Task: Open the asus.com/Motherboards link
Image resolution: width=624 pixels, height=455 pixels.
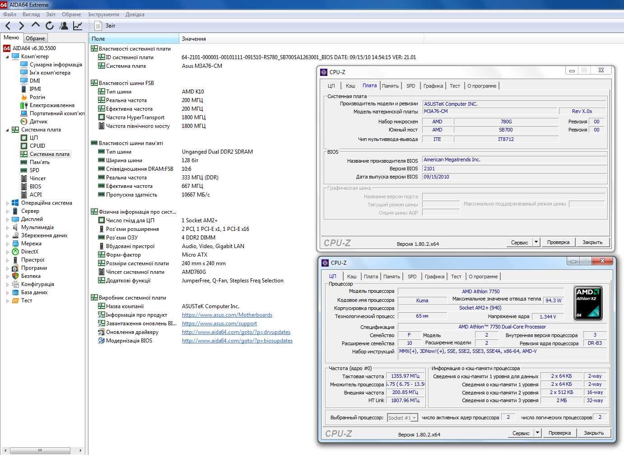Action: pos(227,315)
